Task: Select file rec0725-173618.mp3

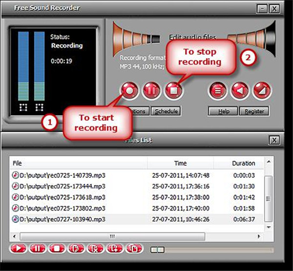Action: point(59,197)
